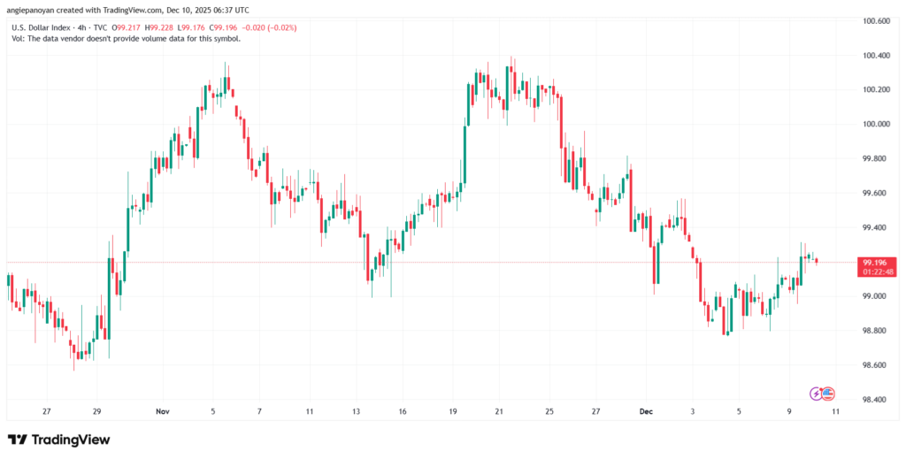Click the volume data unavailable notice
This screenshot has height=459, width=906.
126,38
